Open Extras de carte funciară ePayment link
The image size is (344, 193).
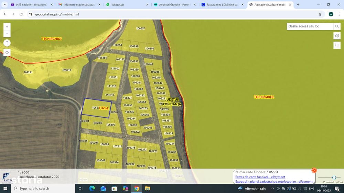coord(260,177)
